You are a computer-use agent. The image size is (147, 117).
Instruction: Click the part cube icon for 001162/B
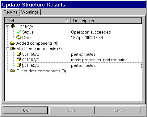pos(19,65)
